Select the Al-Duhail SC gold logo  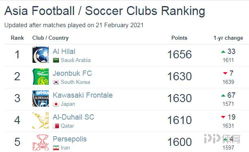41,120
